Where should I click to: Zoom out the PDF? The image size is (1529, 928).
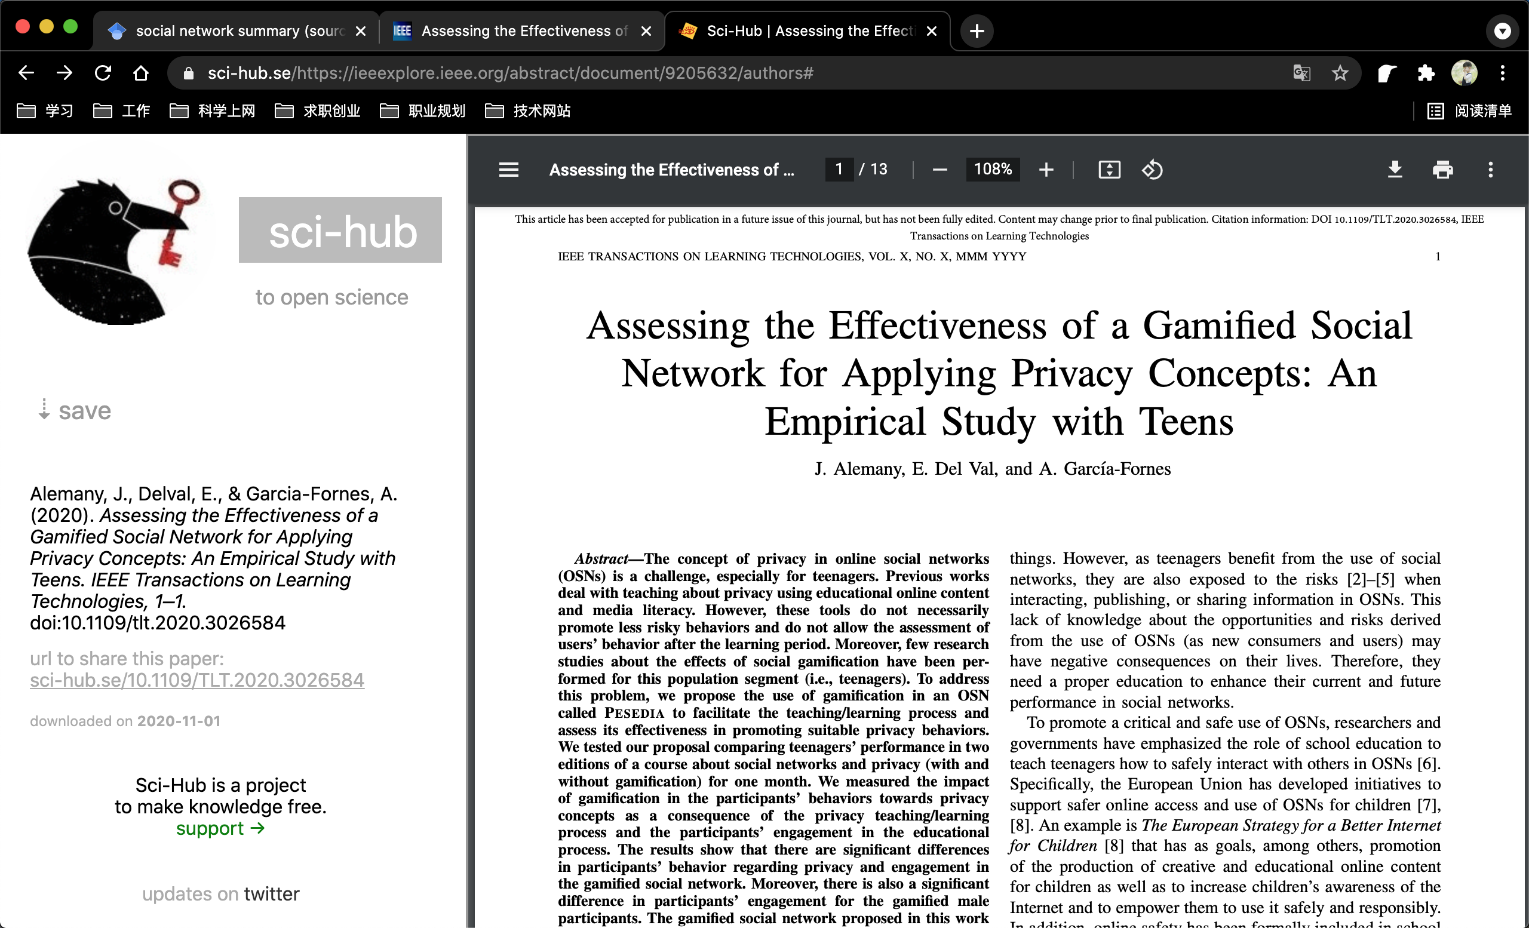[939, 170]
